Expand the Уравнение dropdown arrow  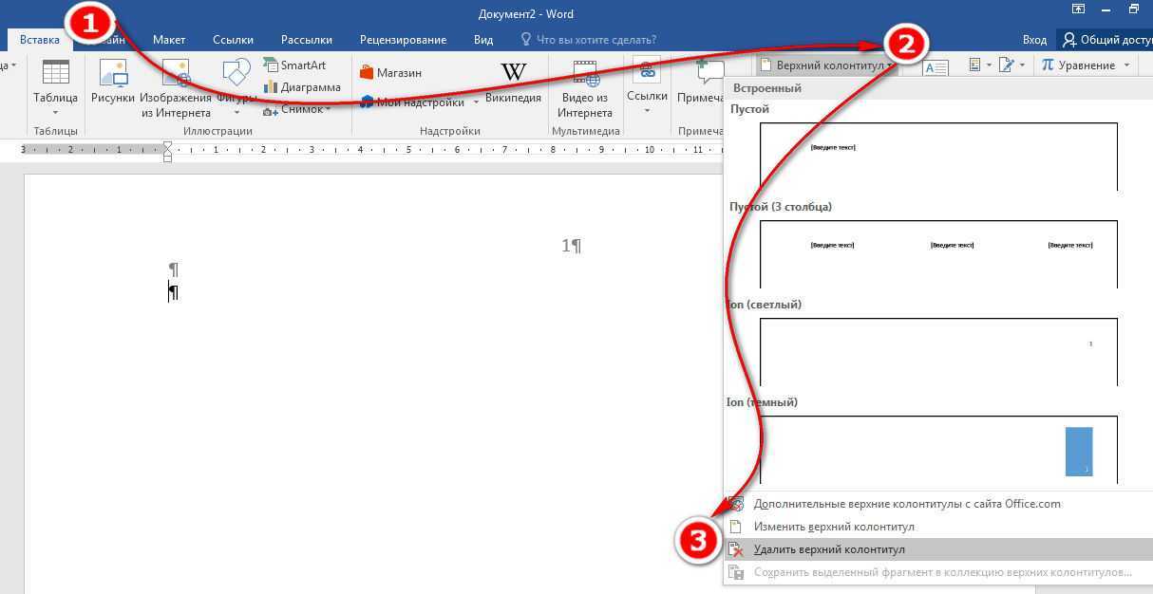(x=1126, y=65)
